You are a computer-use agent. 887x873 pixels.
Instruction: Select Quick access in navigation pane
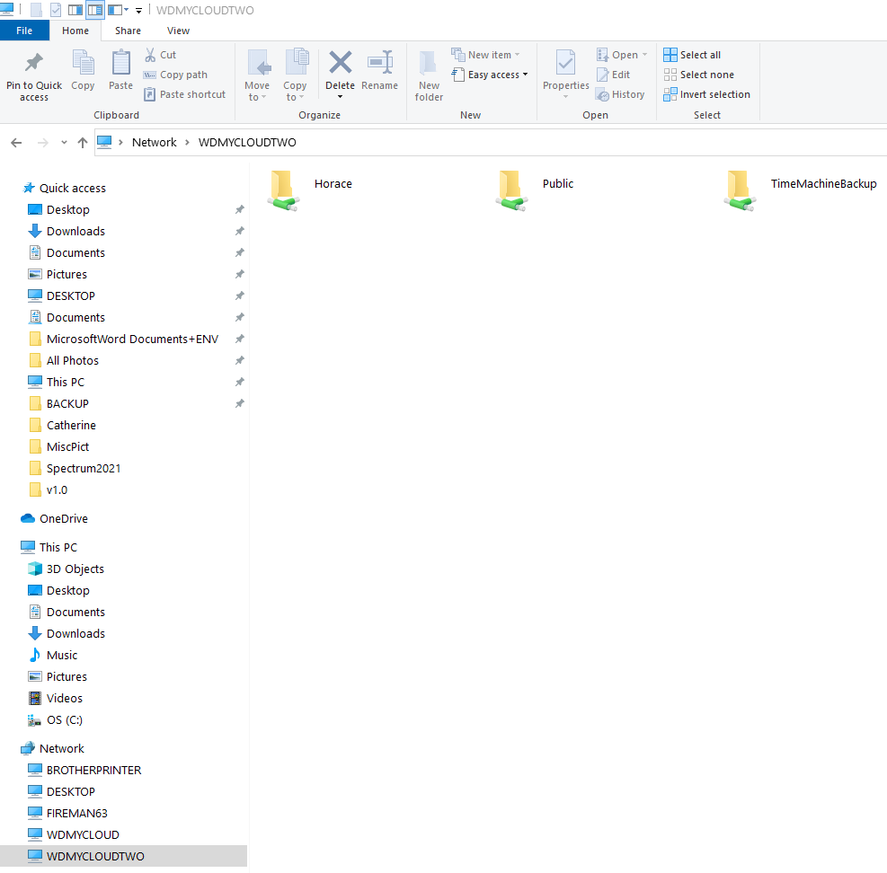point(63,188)
